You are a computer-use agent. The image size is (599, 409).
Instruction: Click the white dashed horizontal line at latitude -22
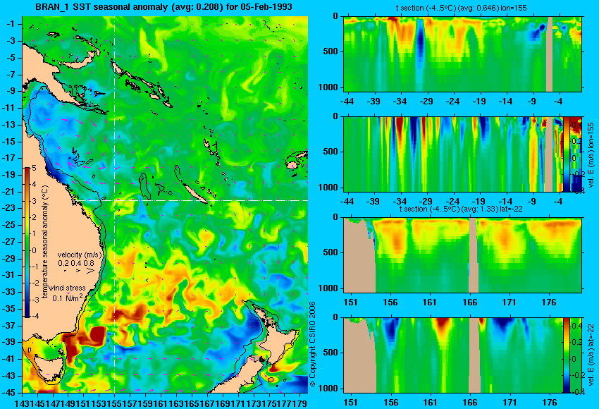[192, 200]
